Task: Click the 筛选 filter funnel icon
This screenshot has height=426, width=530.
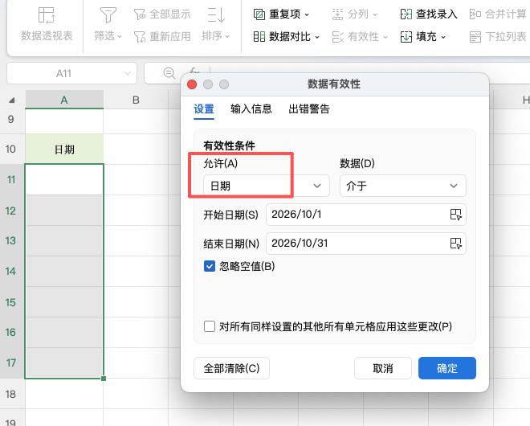Action: coord(108,15)
